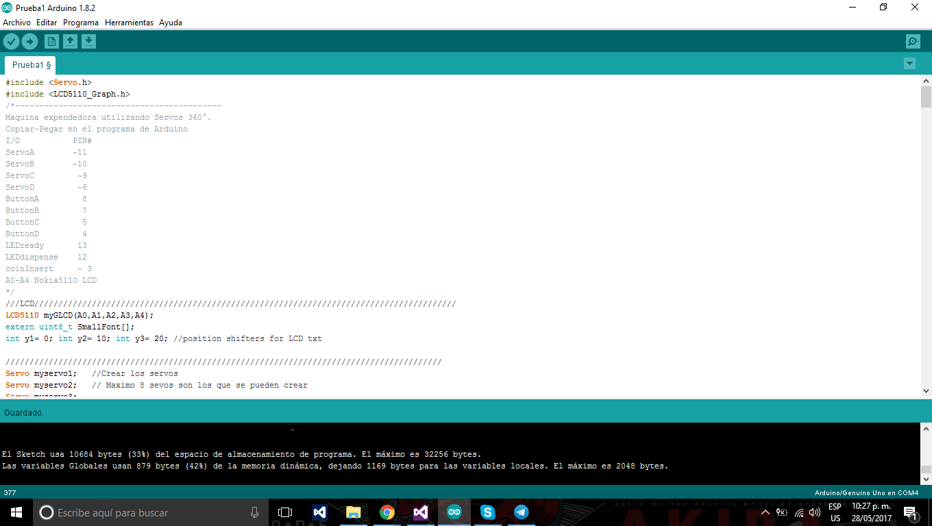This screenshot has width=932, height=526.
Task: Click the 'Maquina expendedora utilizando Servos' comment
Action: (x=108, y=117)
